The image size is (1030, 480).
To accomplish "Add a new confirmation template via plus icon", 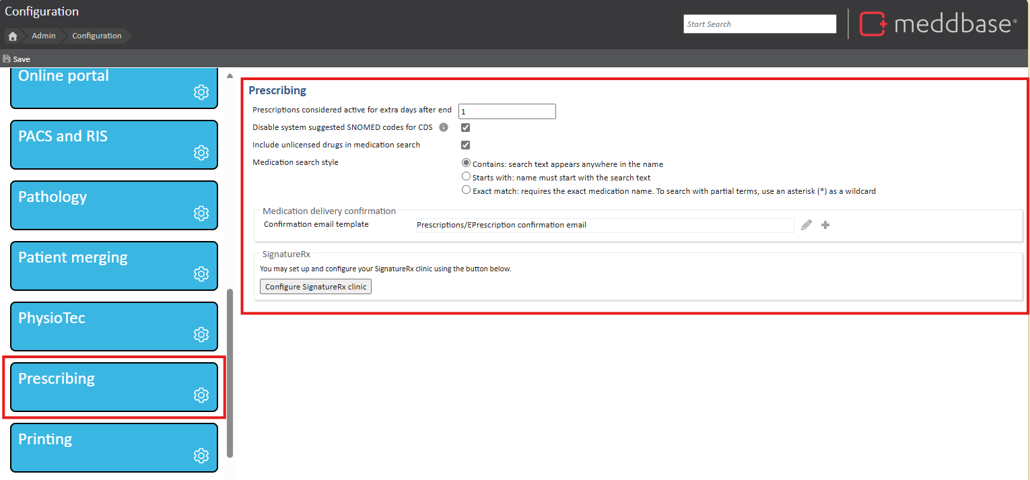I will [825, 225].
